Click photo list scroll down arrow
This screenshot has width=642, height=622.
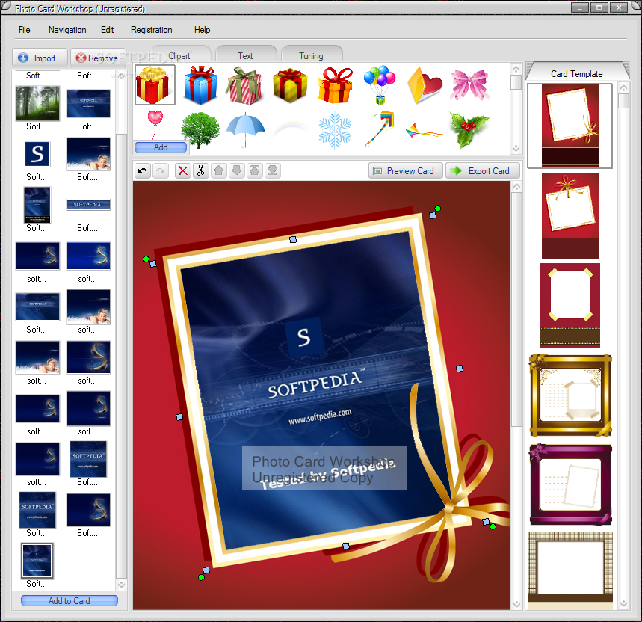121,585
